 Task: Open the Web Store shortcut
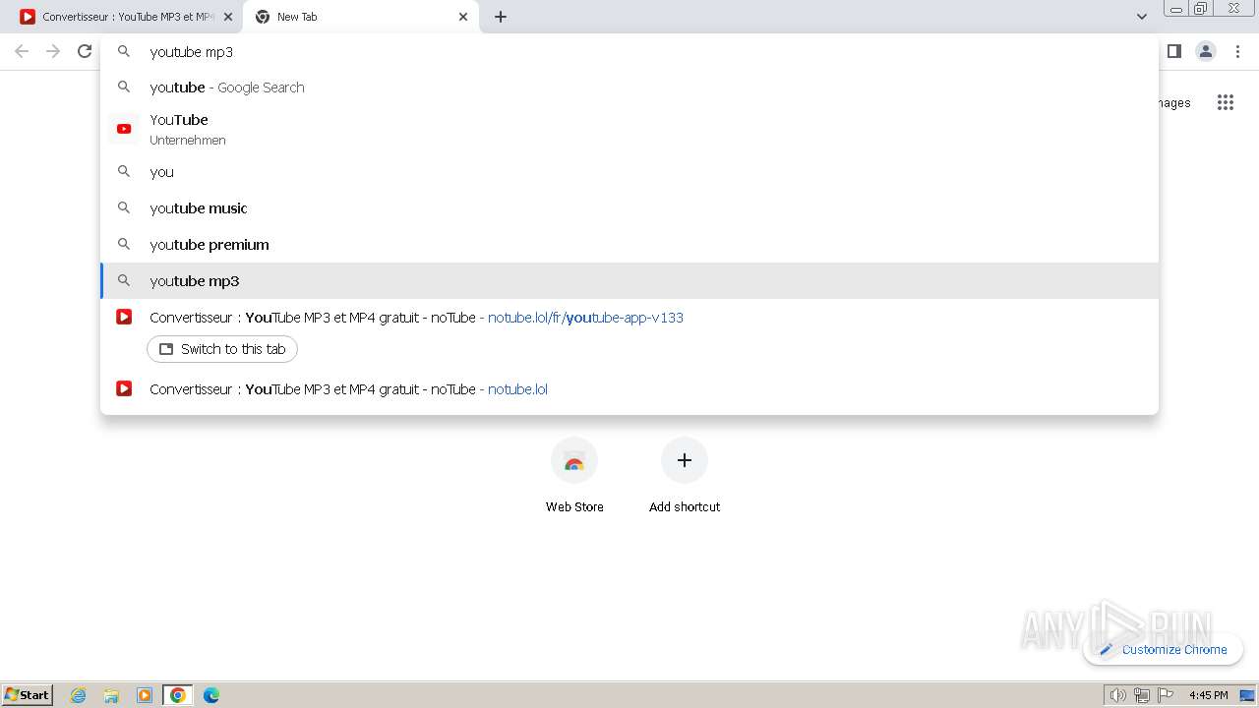pos(574,476)
